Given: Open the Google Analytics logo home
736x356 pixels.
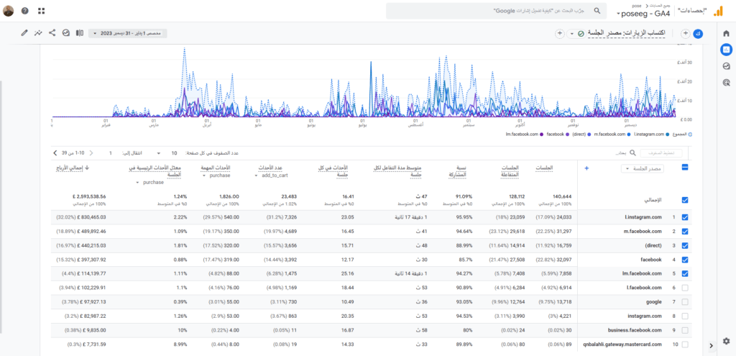Looking at the screenshot, I should coord(718,11).
